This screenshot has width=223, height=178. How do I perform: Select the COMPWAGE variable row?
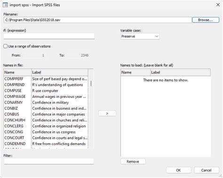[x=46, y=97]
